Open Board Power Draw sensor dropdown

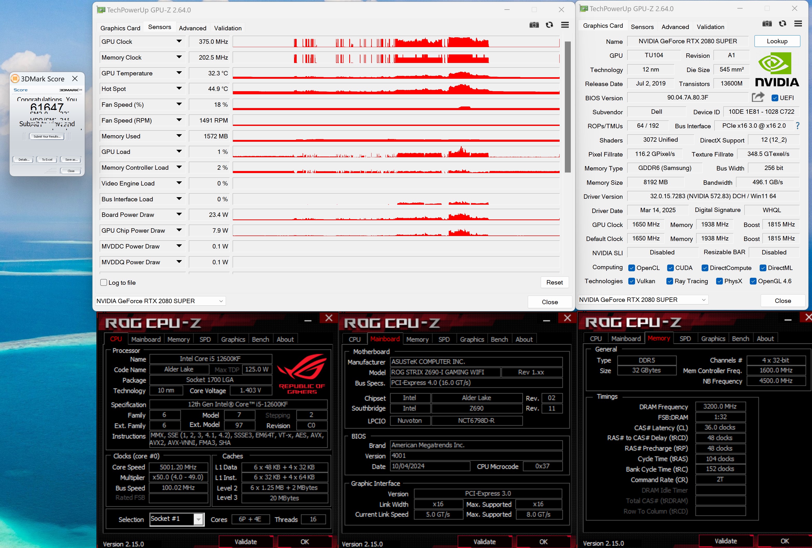[x=179, y=214]
